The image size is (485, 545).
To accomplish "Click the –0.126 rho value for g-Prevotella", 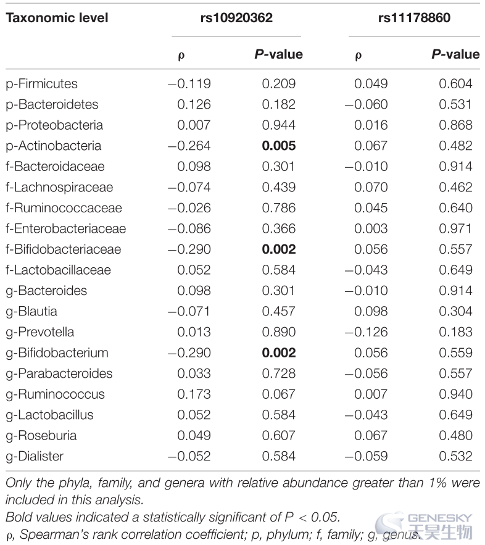I will click(x=366, y=332).
